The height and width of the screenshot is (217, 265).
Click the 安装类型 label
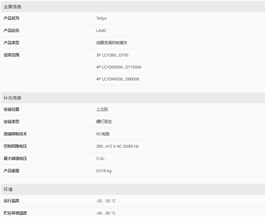click(11, 122)
